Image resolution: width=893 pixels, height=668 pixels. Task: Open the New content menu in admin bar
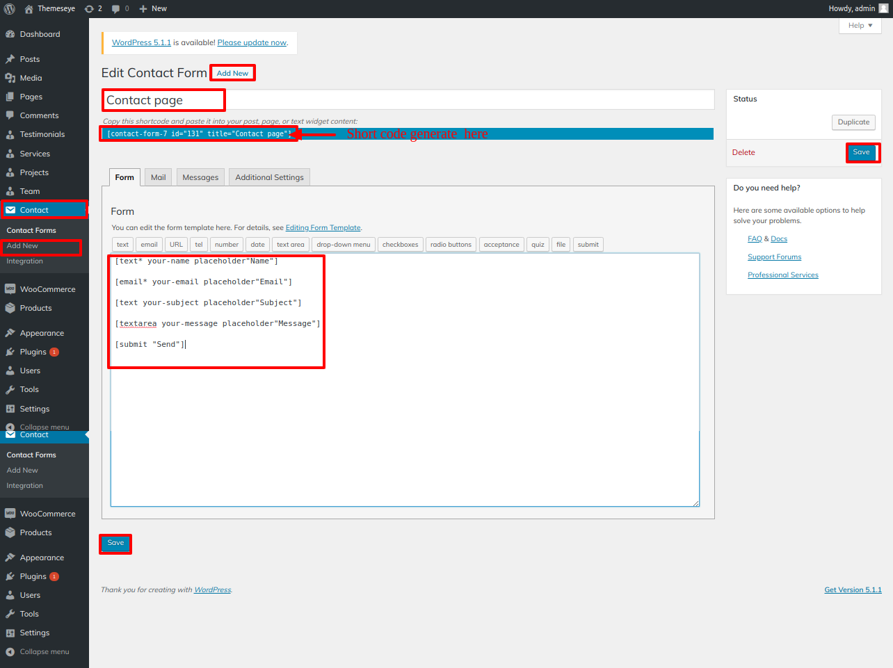click(x=153, y=8)
